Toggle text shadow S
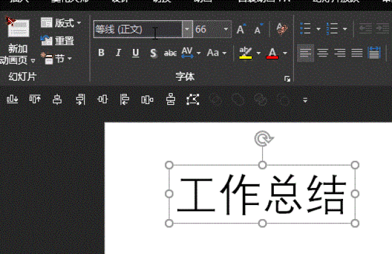 [153, 53]
